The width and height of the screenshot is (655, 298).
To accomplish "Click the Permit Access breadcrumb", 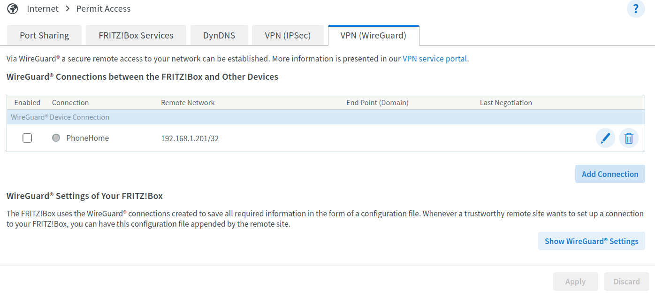I will (103, 8).
